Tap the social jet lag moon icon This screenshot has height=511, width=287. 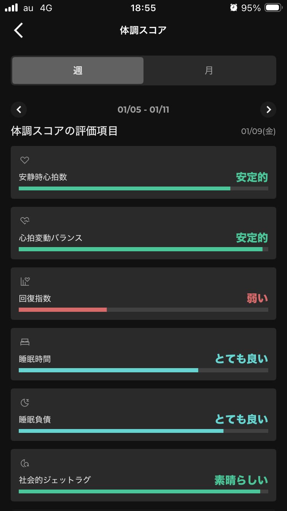tap(25, 463)
